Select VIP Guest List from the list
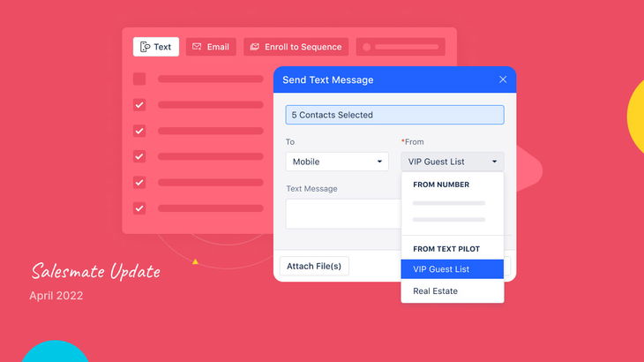 point(453,269)
